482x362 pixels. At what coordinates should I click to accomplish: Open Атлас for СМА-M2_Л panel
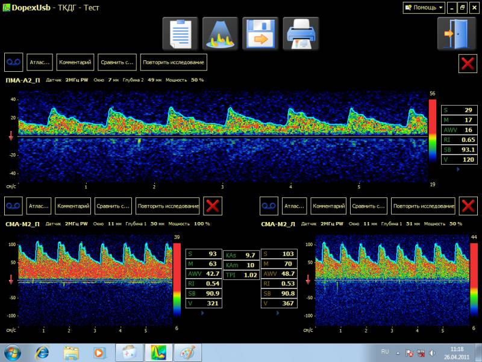pyautogui.click(x=294, y=206)
